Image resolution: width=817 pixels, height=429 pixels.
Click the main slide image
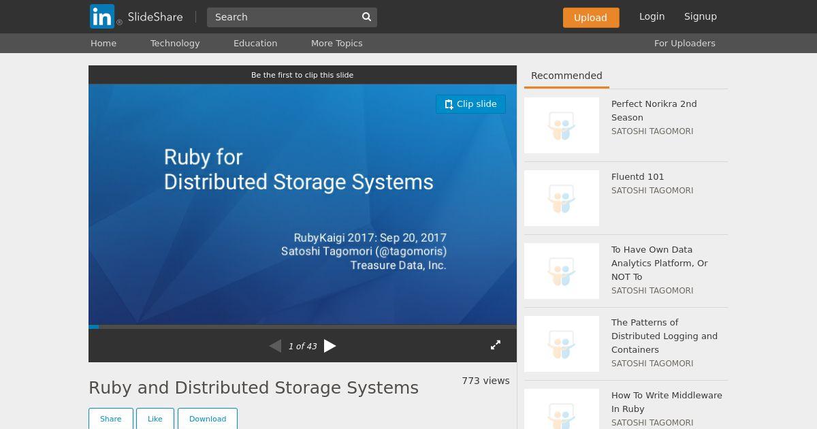click(302, 204)
